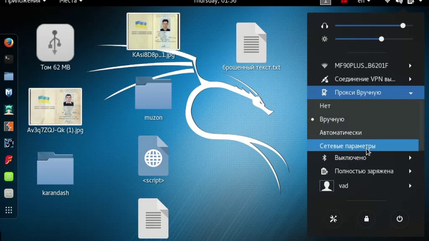Launch Metasploit from the dock
This screenshot has height=241, width=429.
pyautogui.click(x=9, y=93)
